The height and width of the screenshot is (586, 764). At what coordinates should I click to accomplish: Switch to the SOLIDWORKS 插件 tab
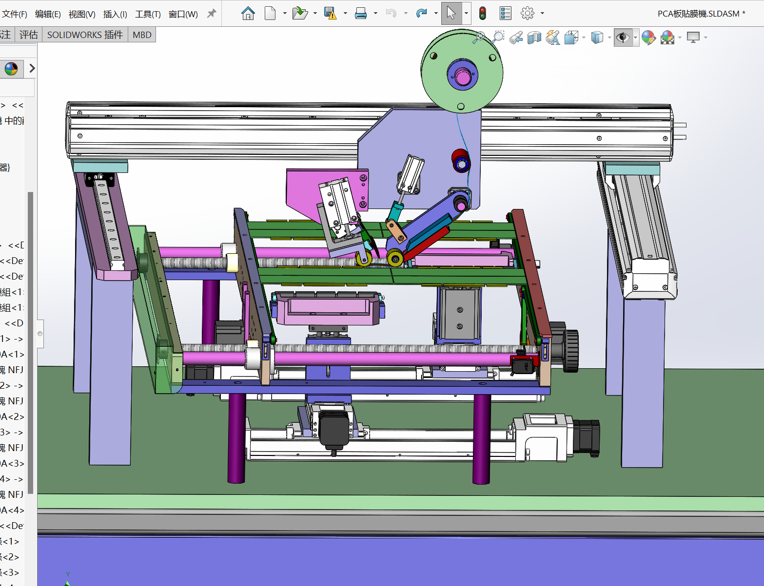(x=85, y=35)
